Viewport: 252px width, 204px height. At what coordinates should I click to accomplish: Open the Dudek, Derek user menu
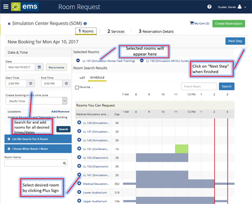(x=232, y=7)
